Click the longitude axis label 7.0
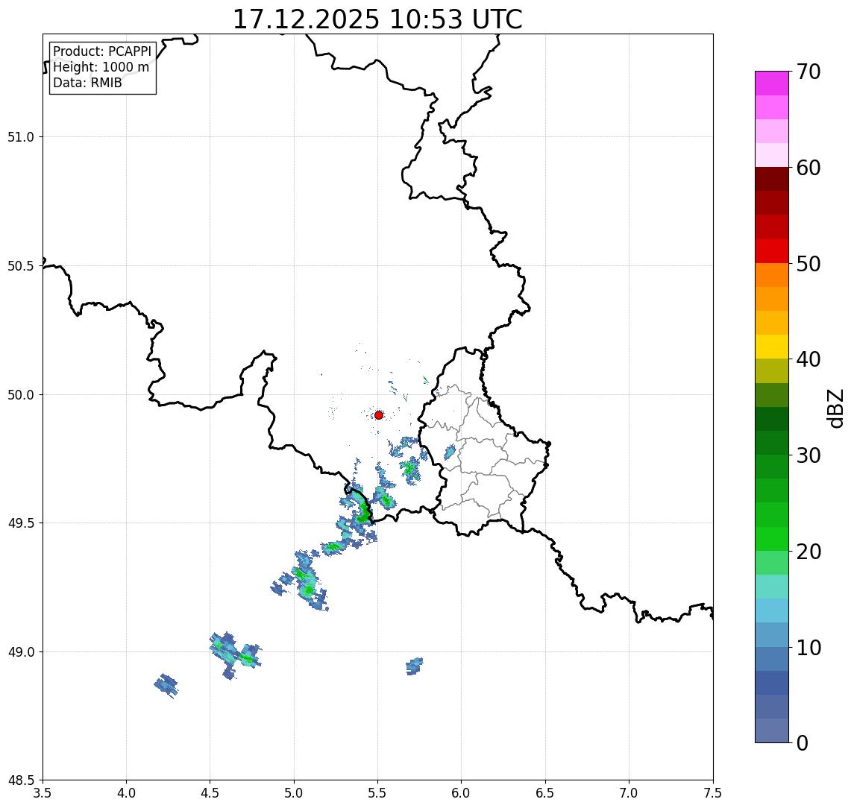Screen dimensions: 854x808 coord(629,793)
